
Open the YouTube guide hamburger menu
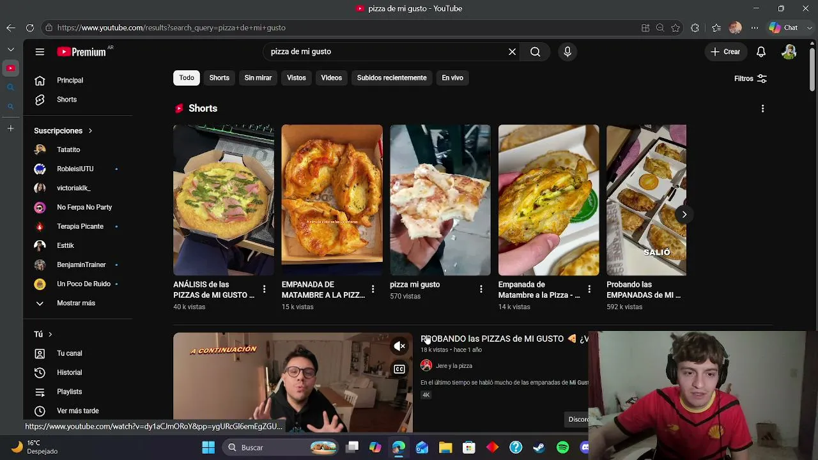click(40, 52)
